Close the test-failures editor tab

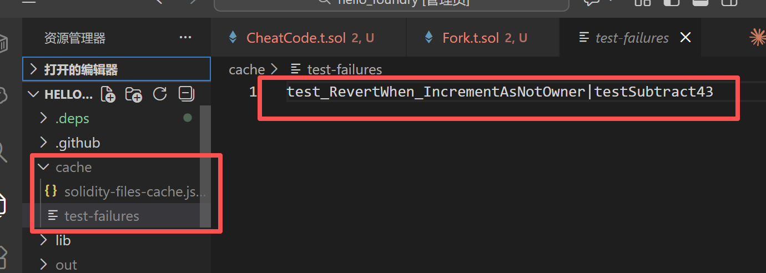click(x=686, y=37)
